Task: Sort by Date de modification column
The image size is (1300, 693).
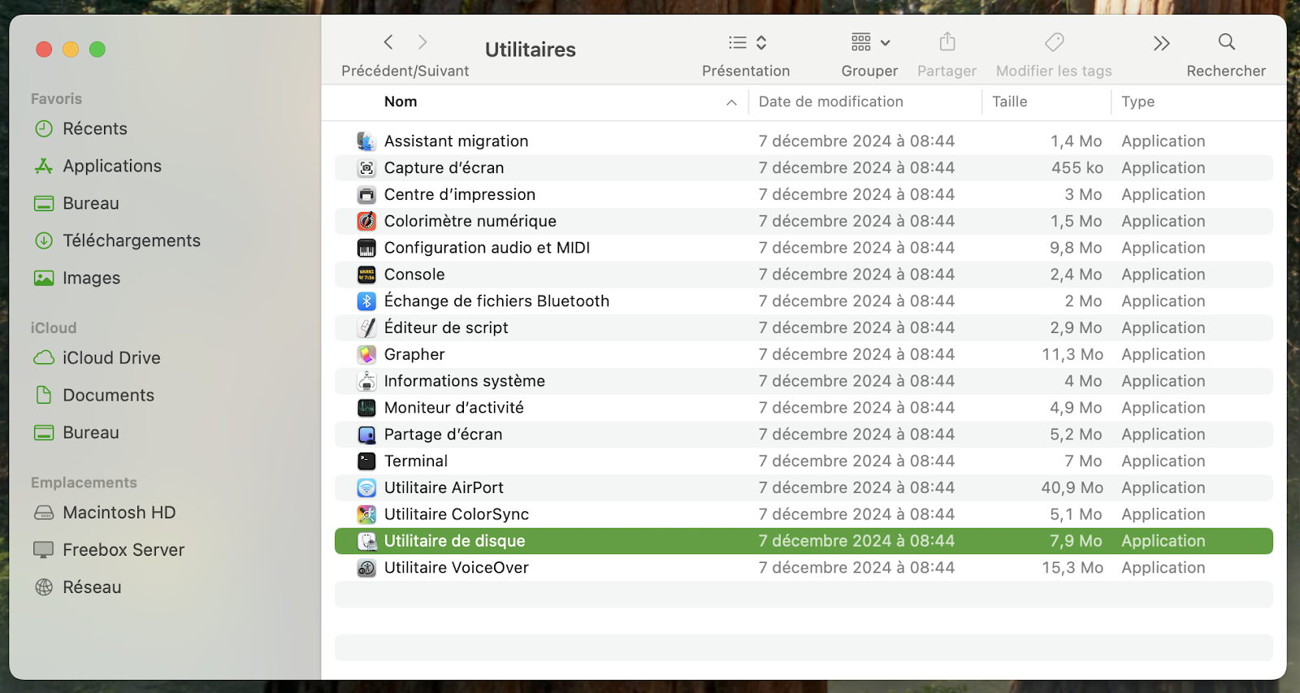Action: (x=830, y=102)
